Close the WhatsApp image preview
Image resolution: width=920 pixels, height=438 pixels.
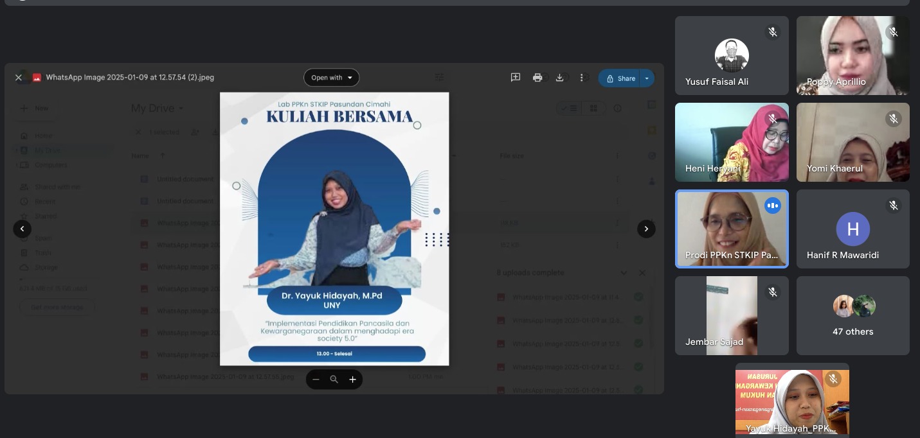[x=19, y=78]
